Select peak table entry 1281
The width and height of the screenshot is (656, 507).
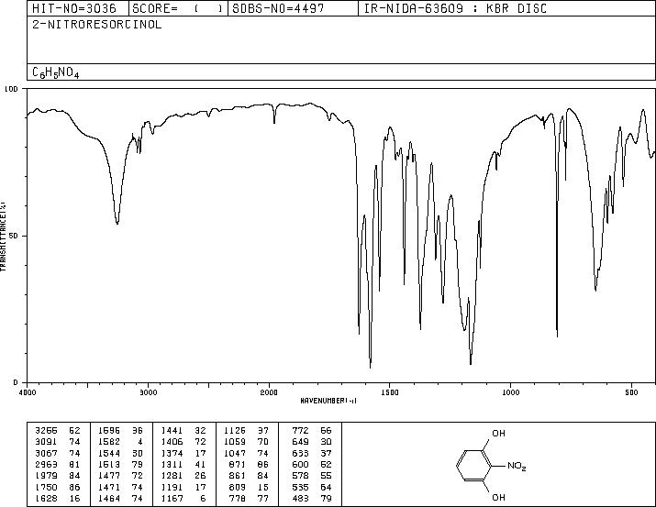pos(172,476)
